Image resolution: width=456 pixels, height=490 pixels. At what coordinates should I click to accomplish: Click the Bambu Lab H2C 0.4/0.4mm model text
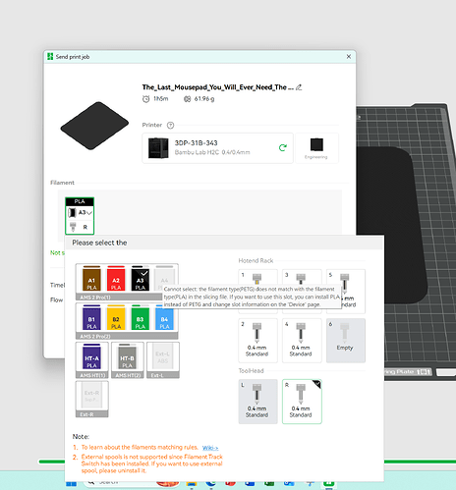click(x=212, y=152)
